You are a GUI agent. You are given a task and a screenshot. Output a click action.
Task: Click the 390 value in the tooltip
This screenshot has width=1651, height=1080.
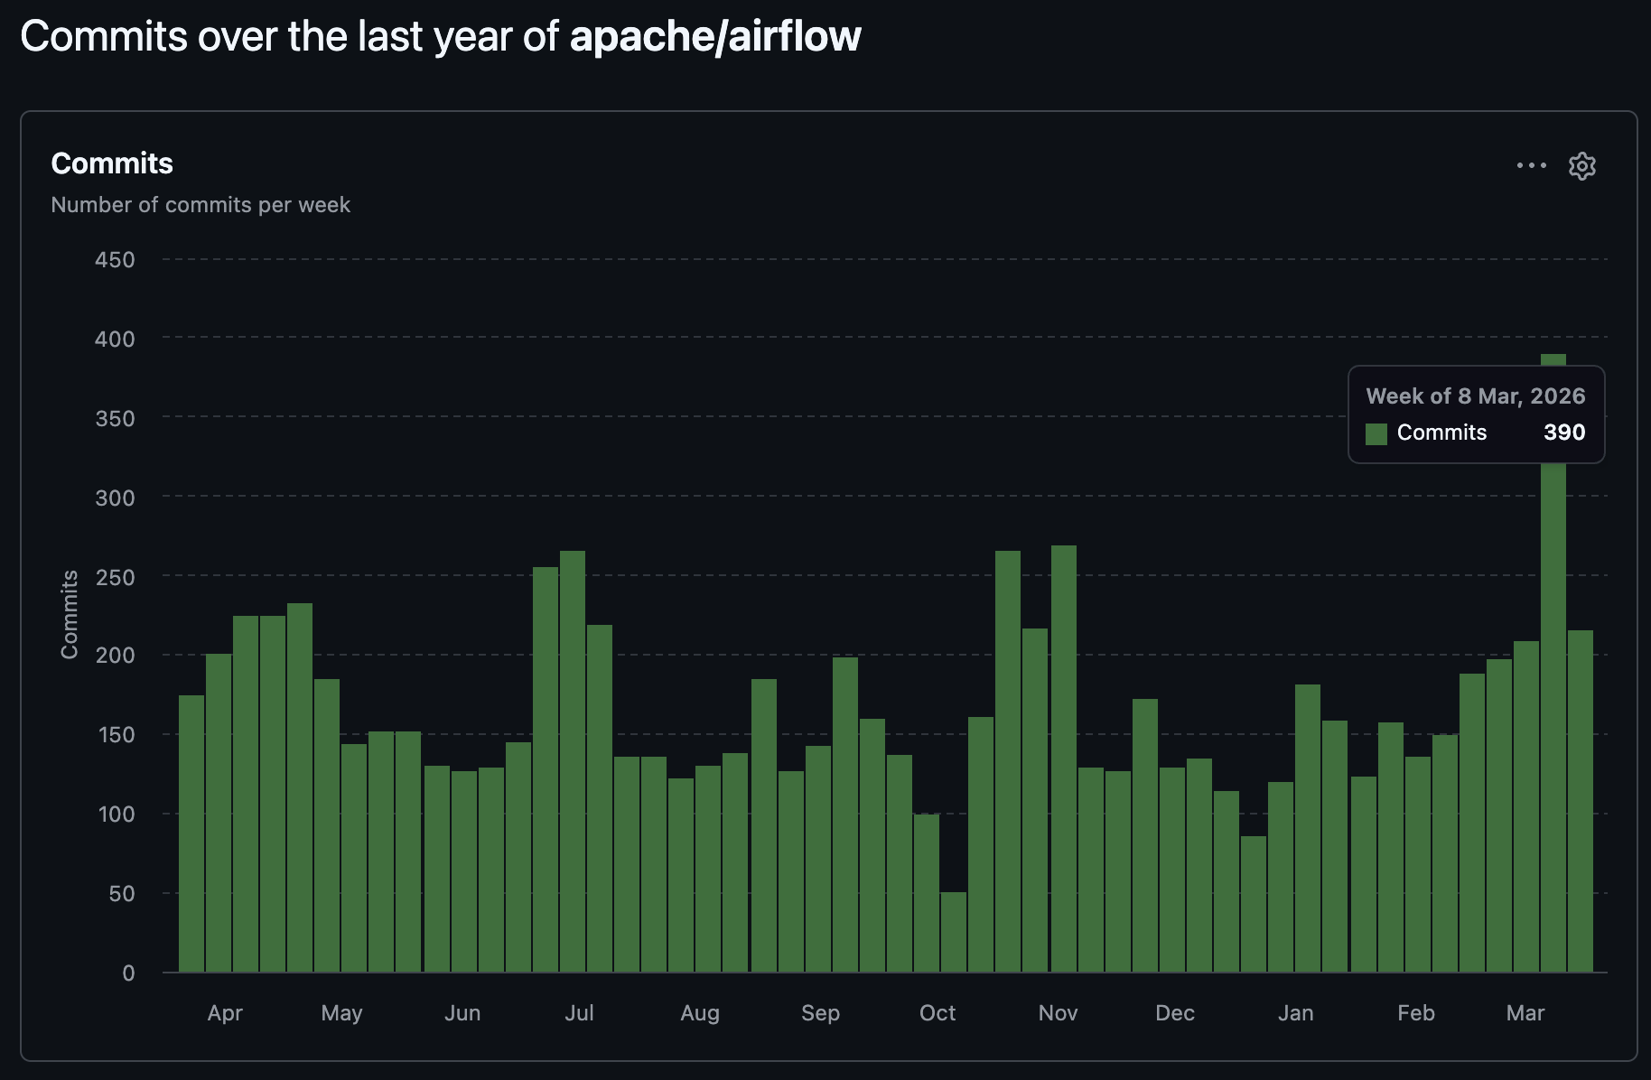click(x=1563, y=433)
